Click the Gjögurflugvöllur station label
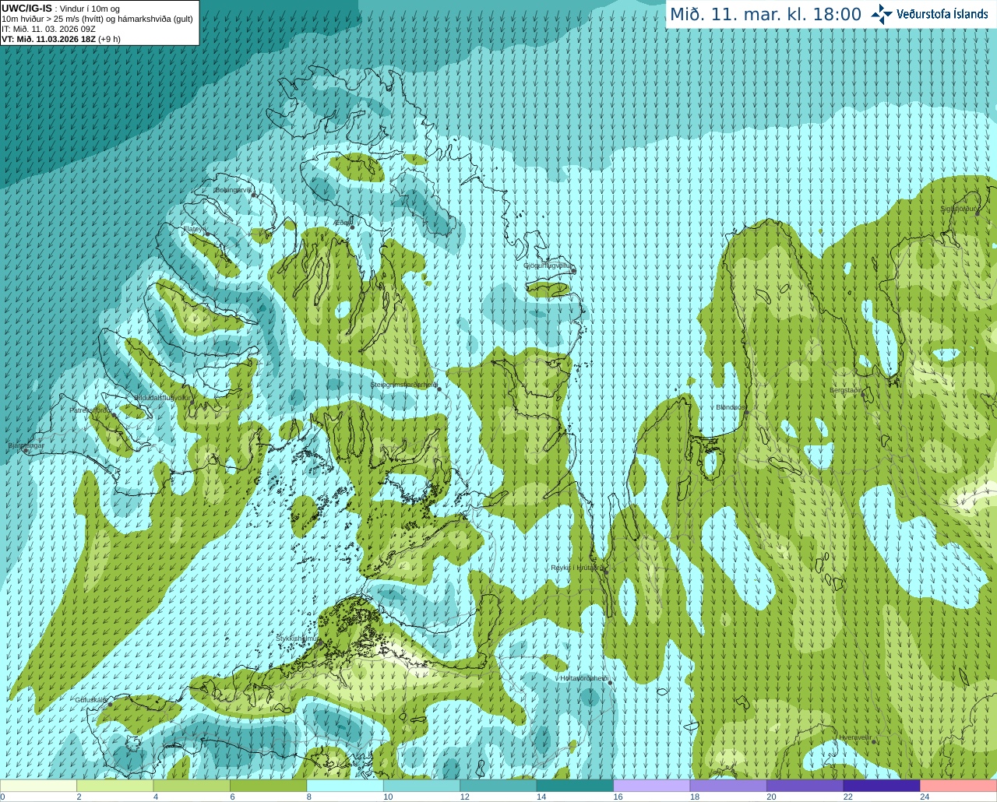The width and height of the screenshot is (997, 802). [548, 266]
